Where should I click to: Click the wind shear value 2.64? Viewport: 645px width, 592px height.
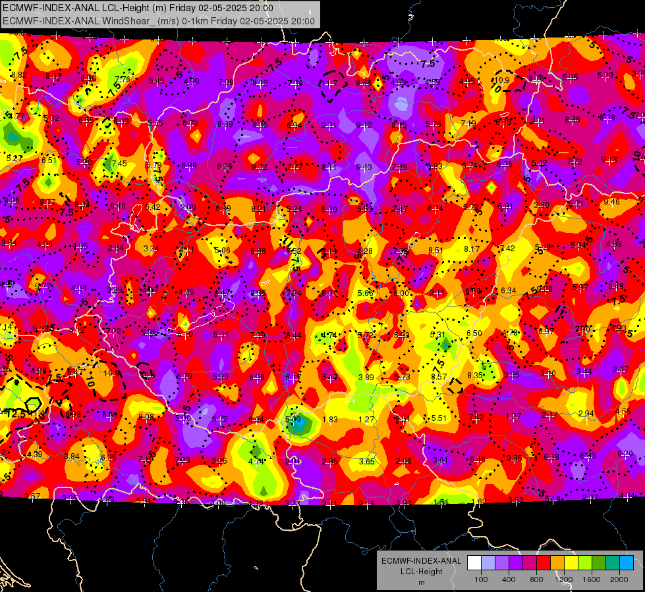pyautogui.click(x=115, y=248)
